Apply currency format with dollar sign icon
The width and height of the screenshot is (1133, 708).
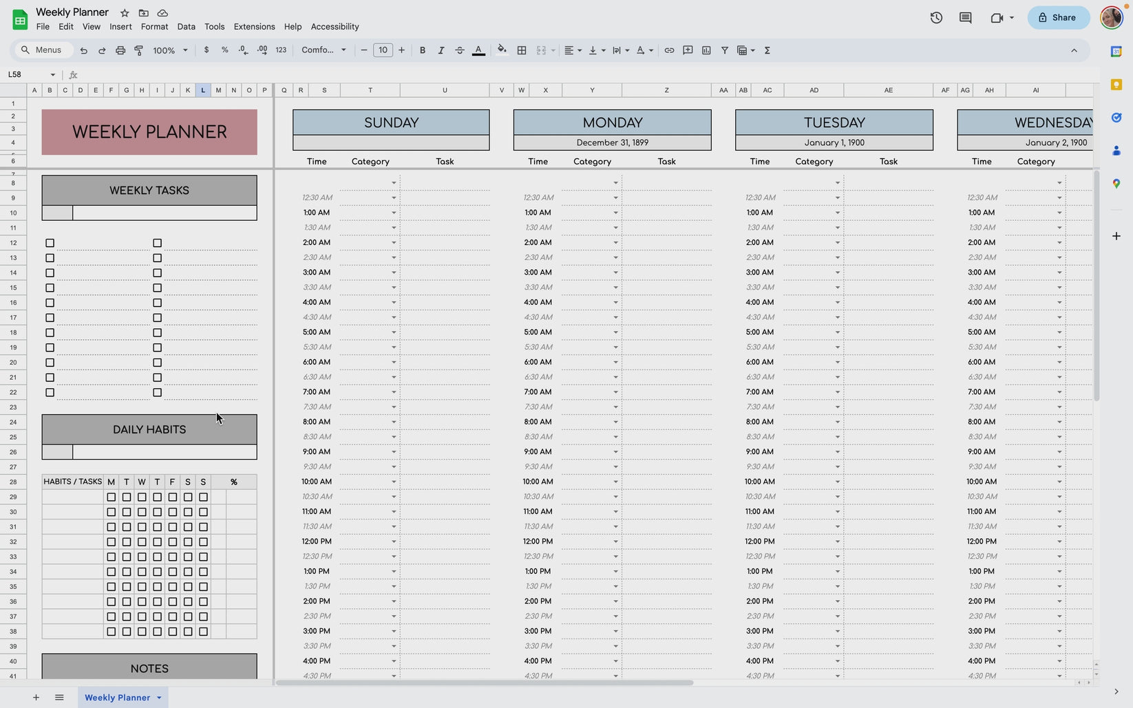pyautogui.click(x=207, y=50)
